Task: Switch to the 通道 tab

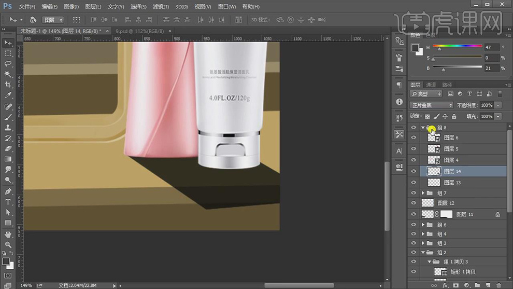Action: point(431,85)
